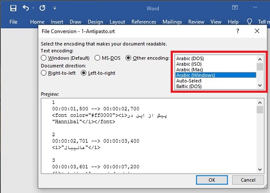Click the dialog Help question mark
The height and width of the screenshot is (193, 270).
point(238,31)
